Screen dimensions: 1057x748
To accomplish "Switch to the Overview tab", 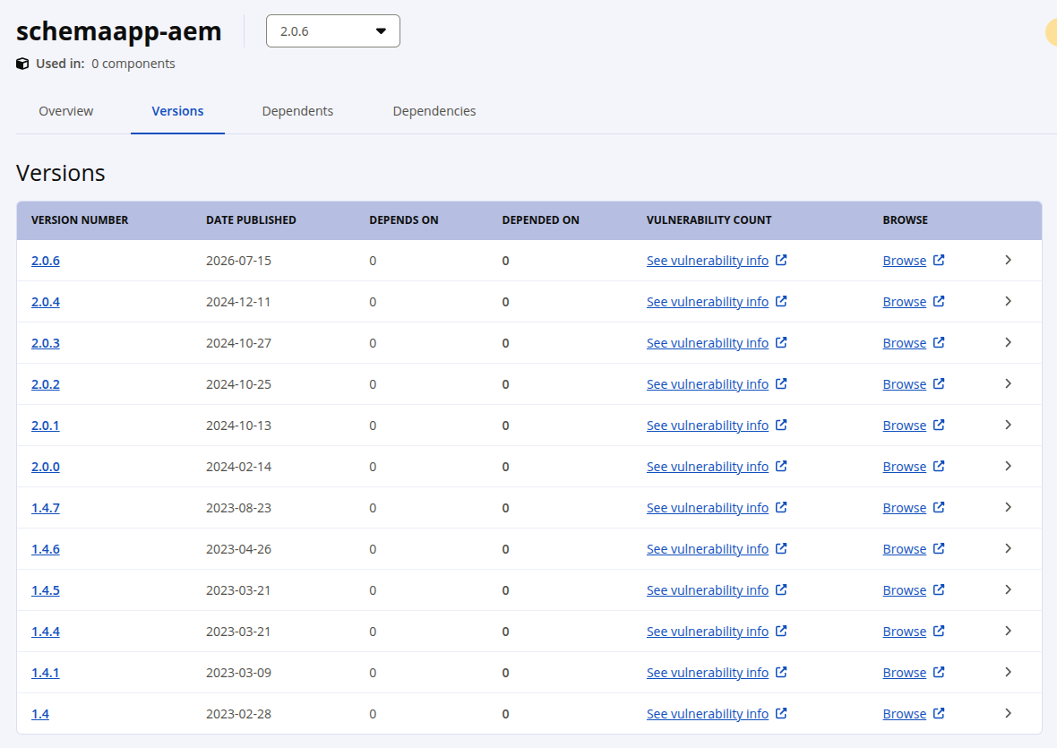I will 66,111.
